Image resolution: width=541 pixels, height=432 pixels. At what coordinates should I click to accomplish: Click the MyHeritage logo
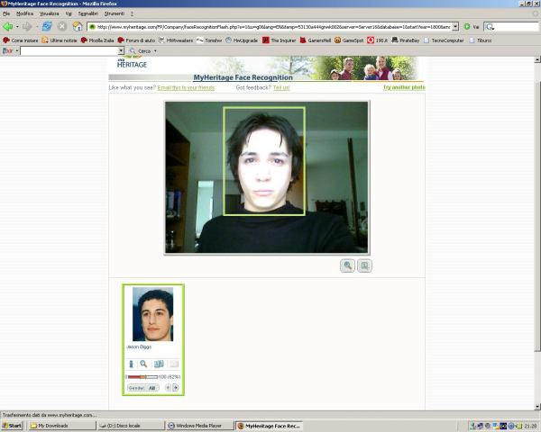pyautogui.click(x=133, y=63)
